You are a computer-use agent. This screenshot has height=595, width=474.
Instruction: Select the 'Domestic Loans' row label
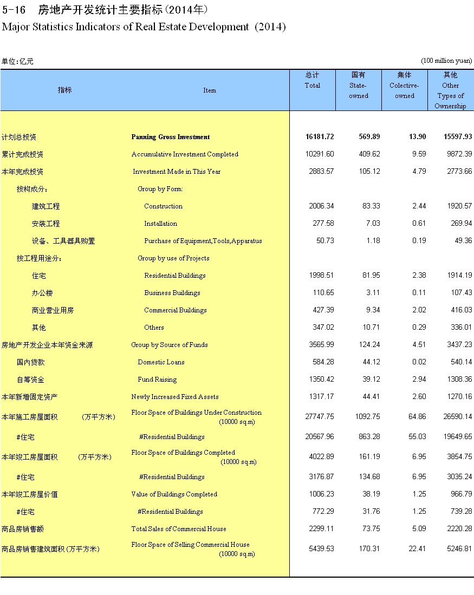tap(161, 362)
